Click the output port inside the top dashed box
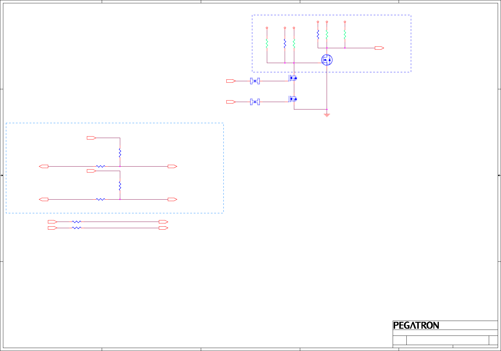The width and height of the screenshot is (501, 351). click(379, 48)
